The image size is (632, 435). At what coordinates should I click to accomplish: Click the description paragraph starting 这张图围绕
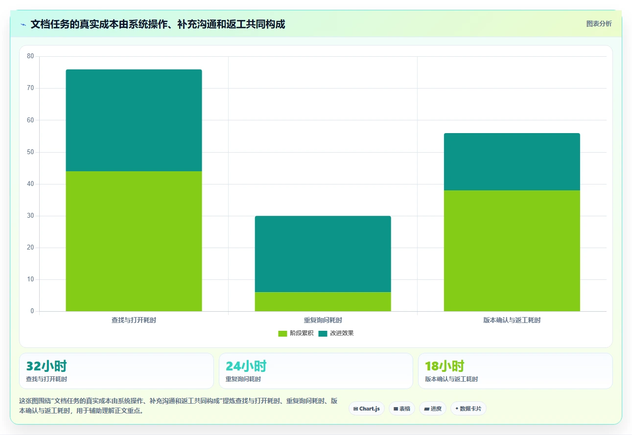pos(179,406)
